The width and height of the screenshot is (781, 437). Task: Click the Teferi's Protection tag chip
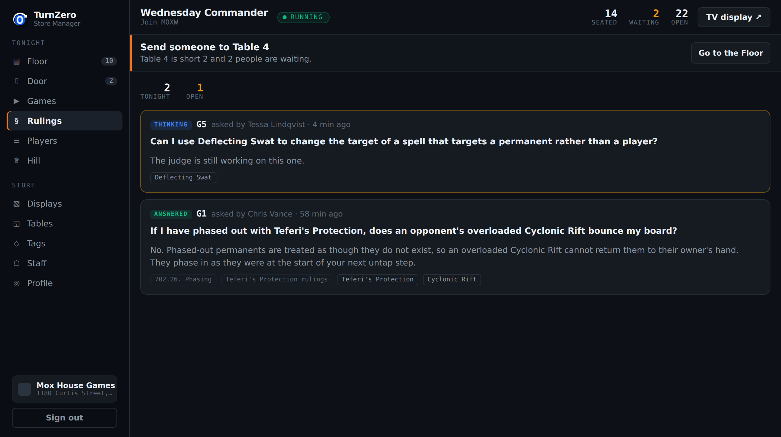[x=377, y=279]
